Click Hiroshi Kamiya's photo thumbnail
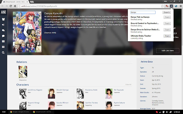The height and width of the screenshot is (114, 183). click(51, 94)
